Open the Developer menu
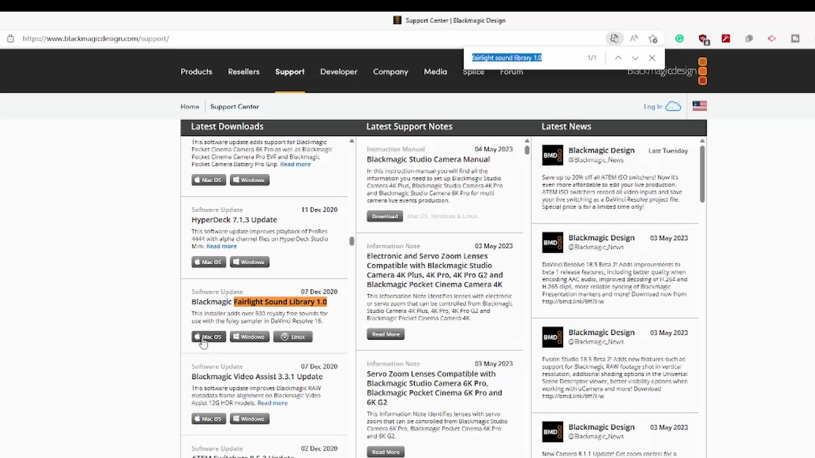Screen dimensions: 815x458 point(338,72)
